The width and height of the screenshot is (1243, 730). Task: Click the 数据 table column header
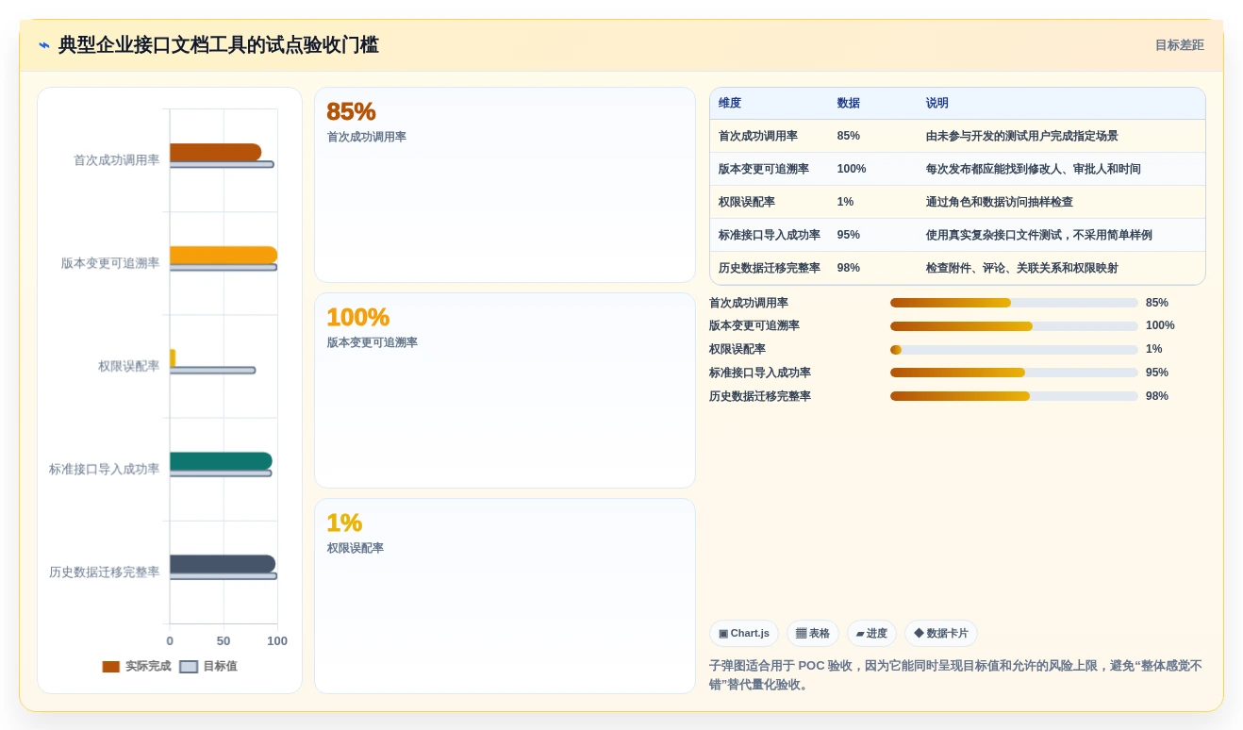tap(849, 104)
